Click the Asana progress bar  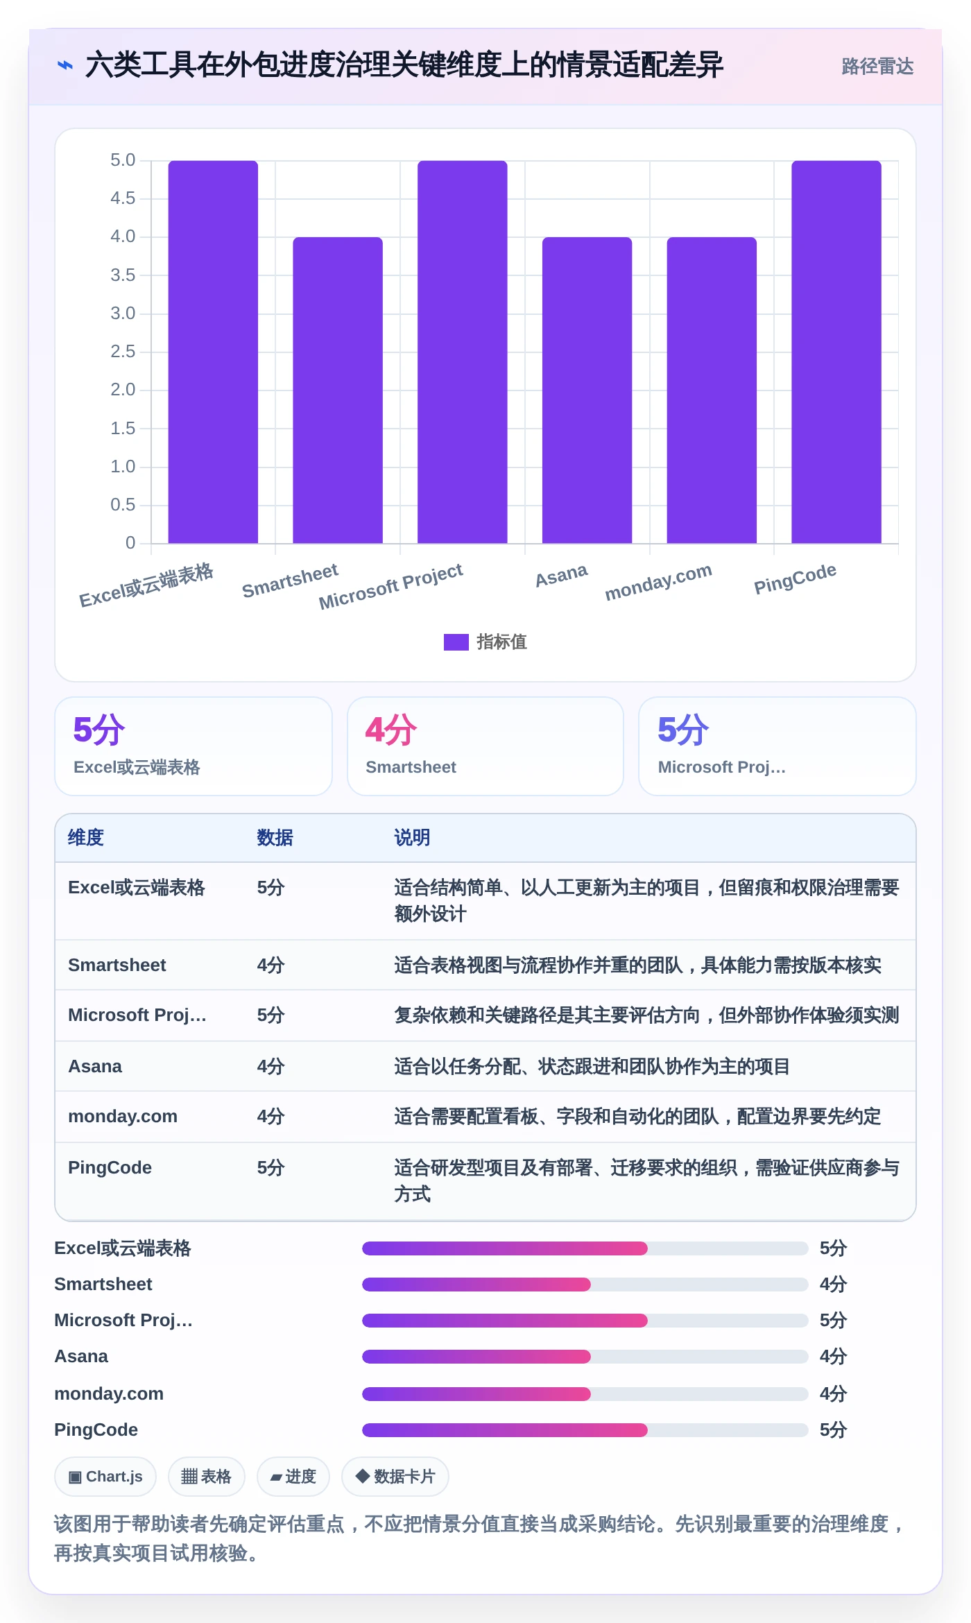tap(585, 1357)
